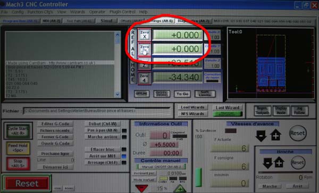Click the green up triangle jog rate button
This screenshot has height=193, width=319.
pos(180,189)
